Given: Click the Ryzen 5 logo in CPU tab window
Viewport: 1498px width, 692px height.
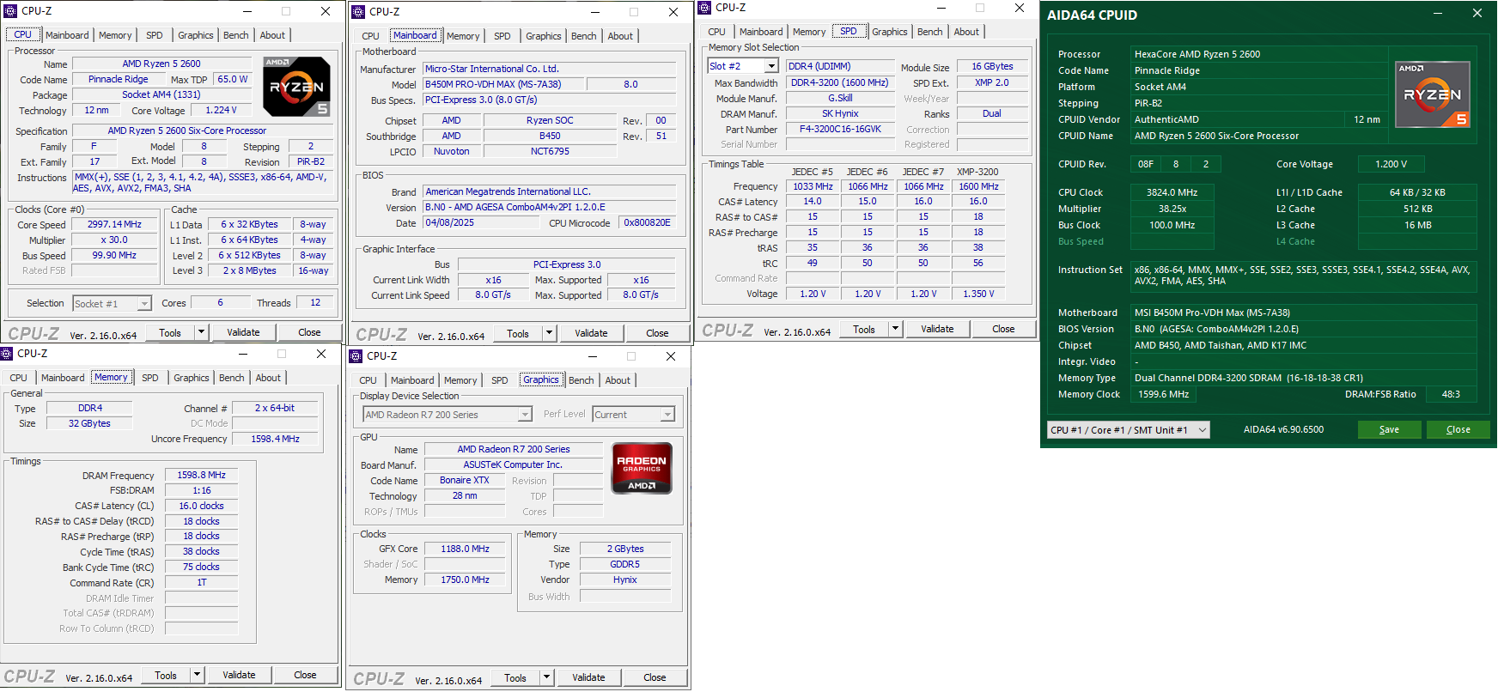Looking at the screenshot, I should [x=296, y=87].
